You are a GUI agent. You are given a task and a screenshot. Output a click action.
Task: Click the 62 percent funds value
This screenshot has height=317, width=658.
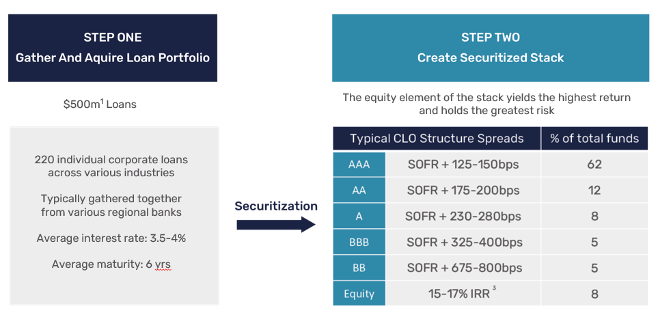click(594, 165)
